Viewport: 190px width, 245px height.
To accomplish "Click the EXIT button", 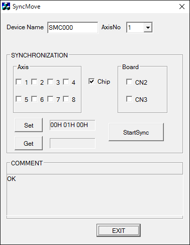I will tap(119, 230).
